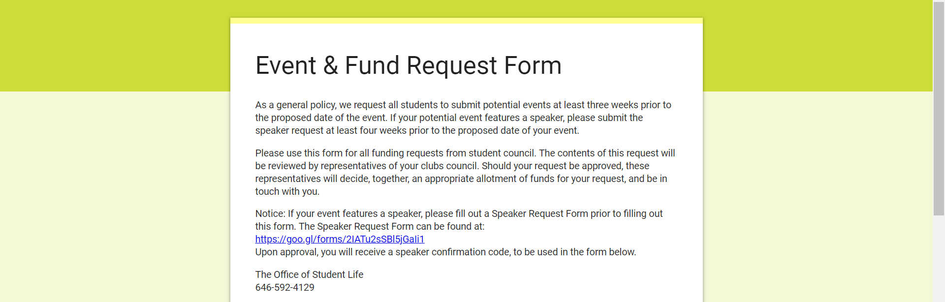Click the paragraph starting As a general policy
Viewport: 945px width, 302px height.
[x=463, y=118]
